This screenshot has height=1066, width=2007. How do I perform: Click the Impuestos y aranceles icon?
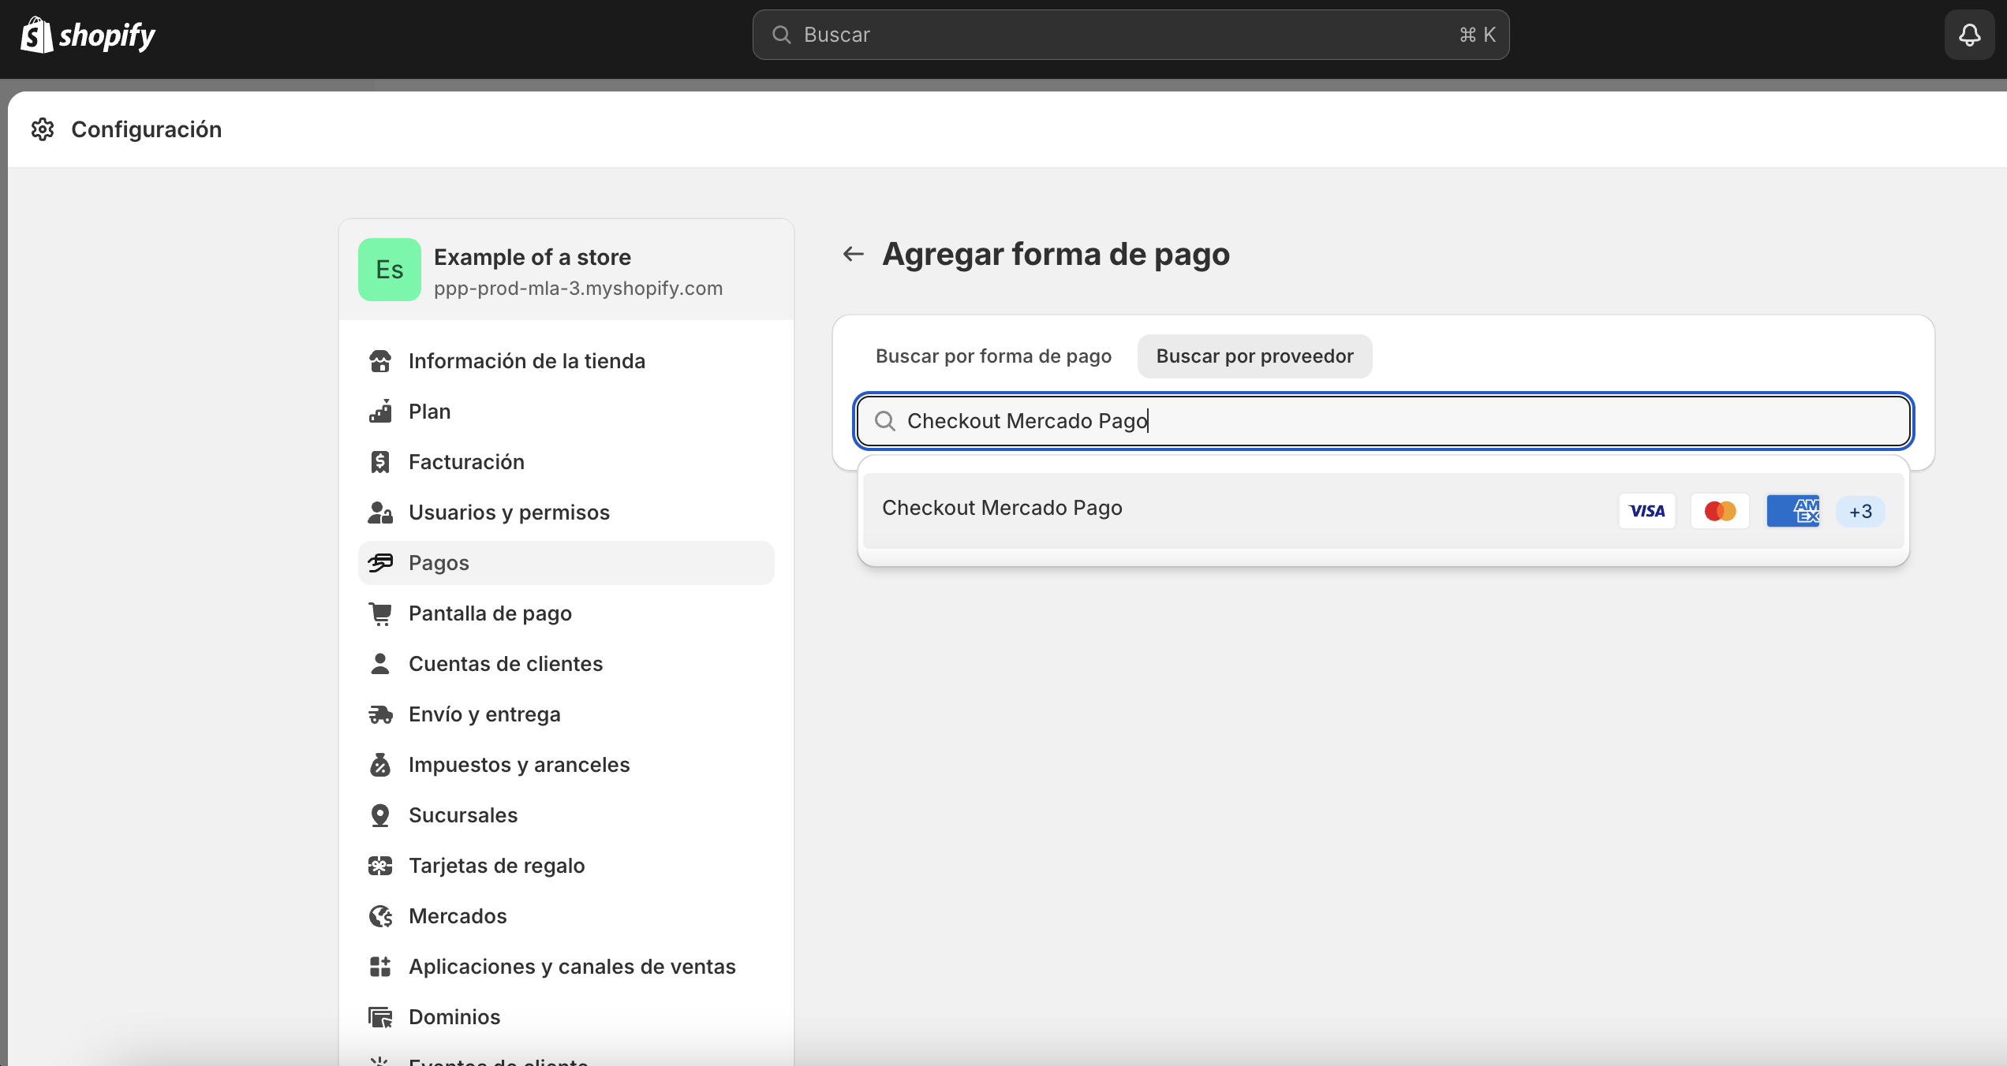(x=380, y=765)
